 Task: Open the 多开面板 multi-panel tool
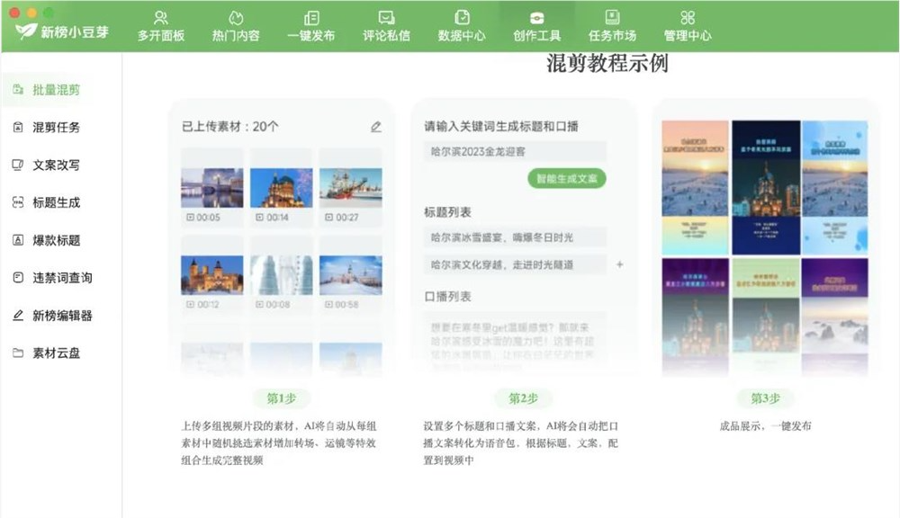tap(162, 25)
